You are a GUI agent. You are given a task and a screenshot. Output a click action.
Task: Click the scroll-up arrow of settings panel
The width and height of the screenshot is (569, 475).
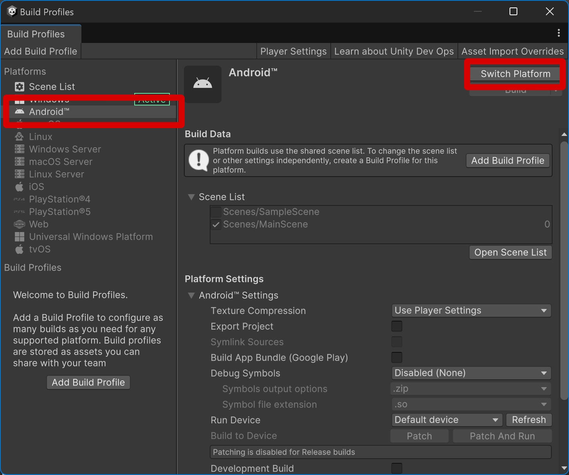[564, 134]
